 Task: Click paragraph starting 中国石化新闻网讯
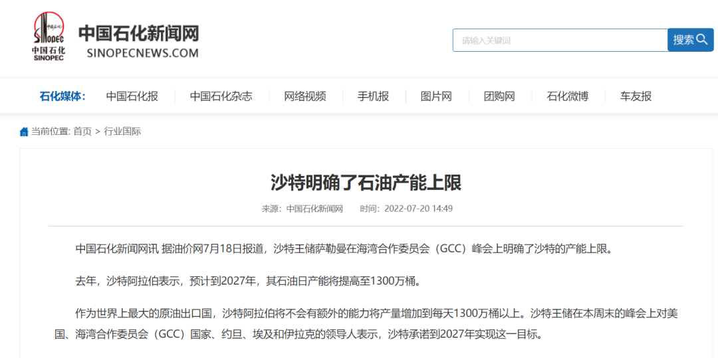(344, 249)
